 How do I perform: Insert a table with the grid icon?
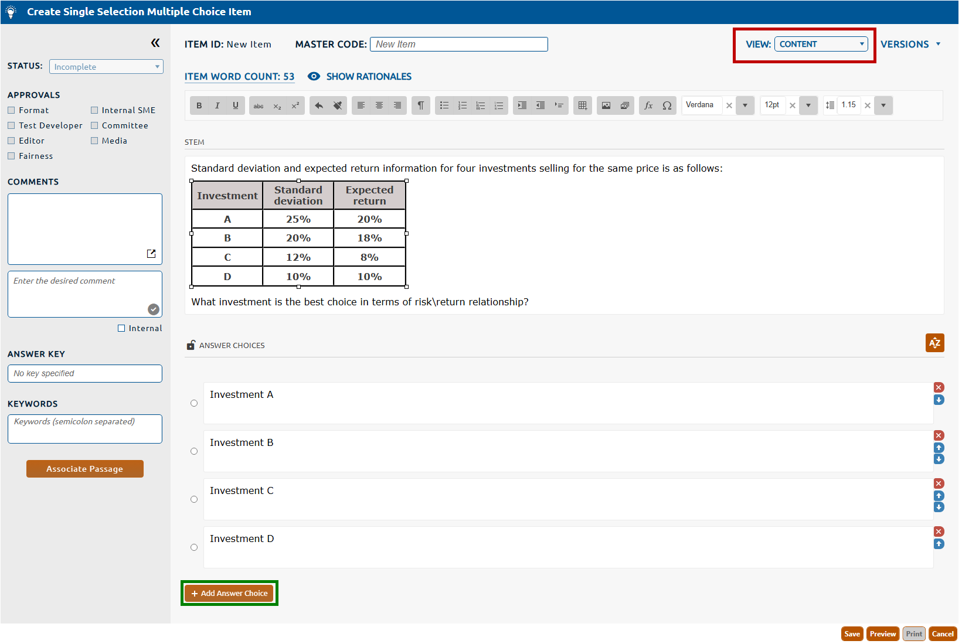coord(582,105)
